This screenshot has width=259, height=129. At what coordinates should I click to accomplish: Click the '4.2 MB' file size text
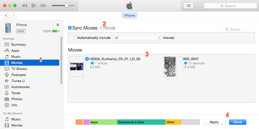tap(95, 67)
